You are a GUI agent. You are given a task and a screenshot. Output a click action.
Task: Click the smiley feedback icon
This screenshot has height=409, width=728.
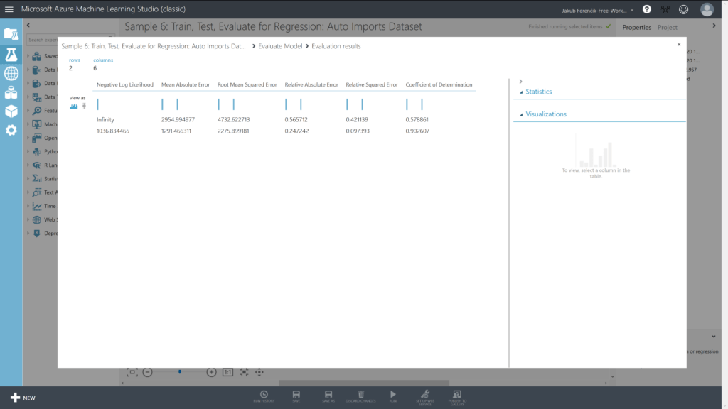[683, 9]
